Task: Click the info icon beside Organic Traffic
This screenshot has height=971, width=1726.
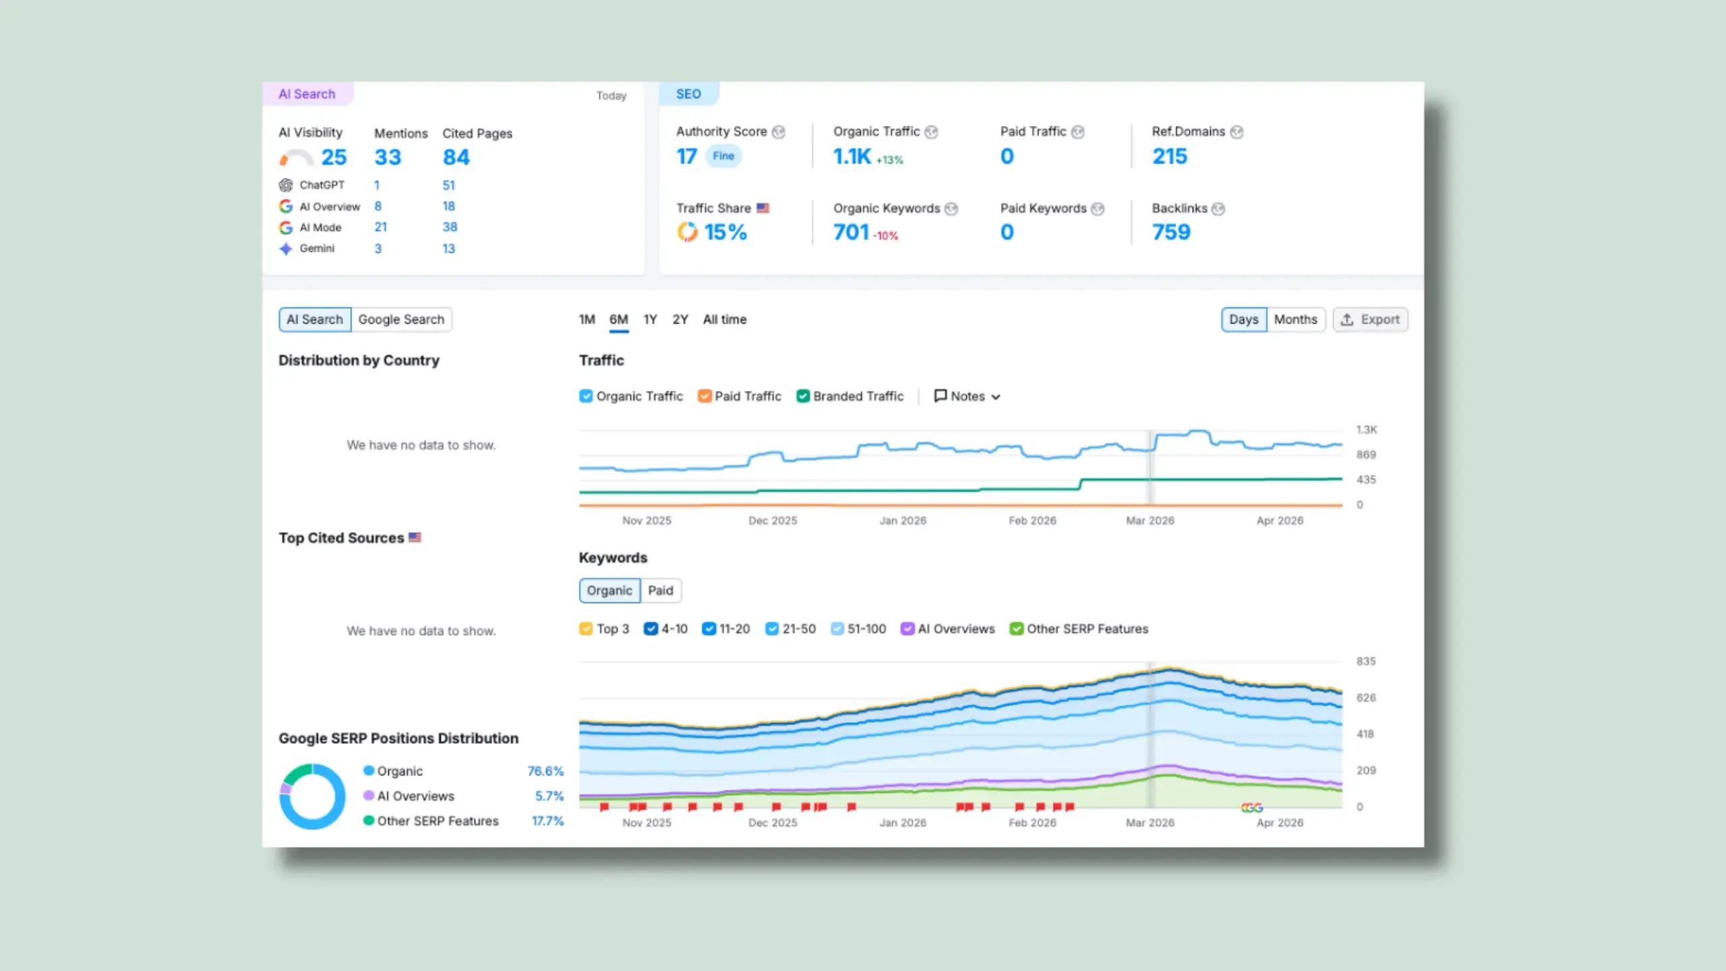Action: pyautogui.click(x=932, y=132)
